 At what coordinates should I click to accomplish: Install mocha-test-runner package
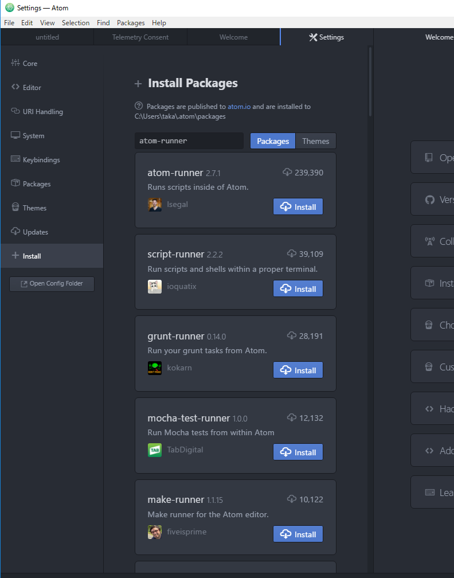pyautogui.click(x=298, y=452)
